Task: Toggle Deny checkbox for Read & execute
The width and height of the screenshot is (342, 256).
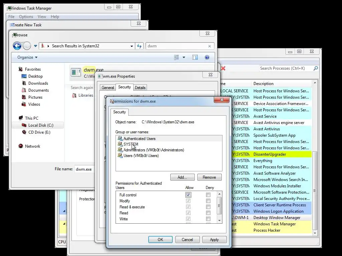Action: coord(208,207)
